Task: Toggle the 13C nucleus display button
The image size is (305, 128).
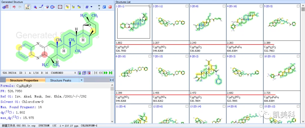Action: click(x=68, y=7)
